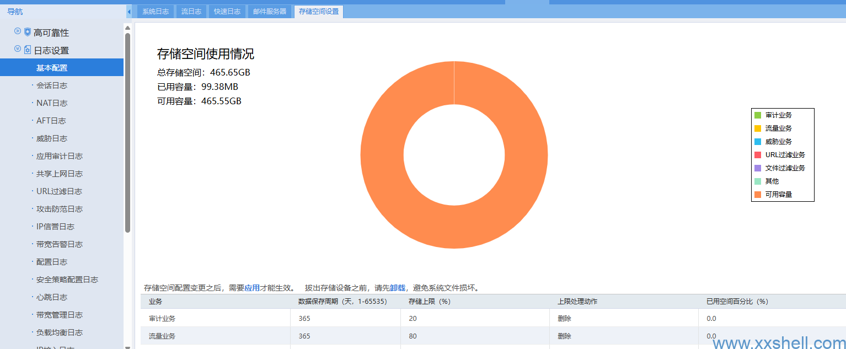
Task: Open URL过滤日志 from the sidebar
Action: [x=59, y=191]
